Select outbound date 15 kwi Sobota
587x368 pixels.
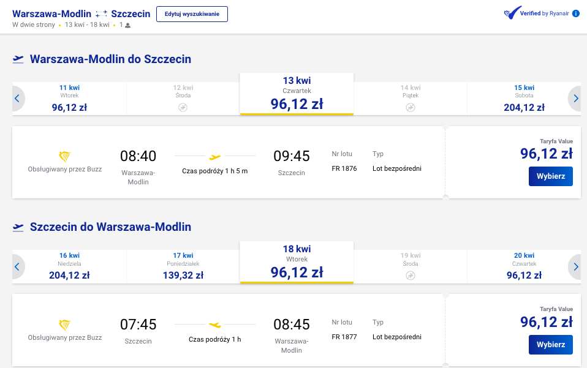click(524, 99)
